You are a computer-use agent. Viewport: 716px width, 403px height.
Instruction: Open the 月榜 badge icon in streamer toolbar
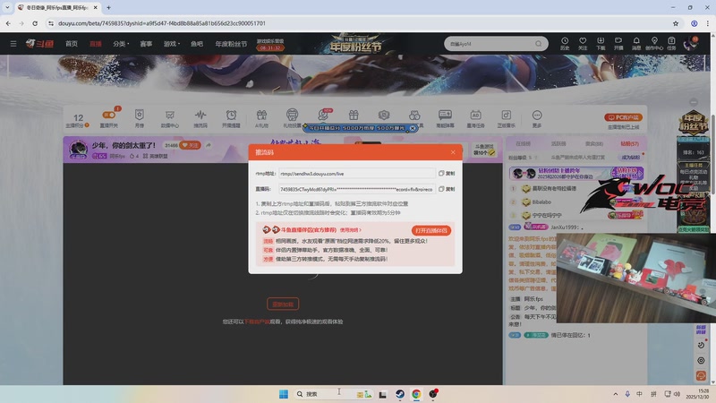[140, 118]
